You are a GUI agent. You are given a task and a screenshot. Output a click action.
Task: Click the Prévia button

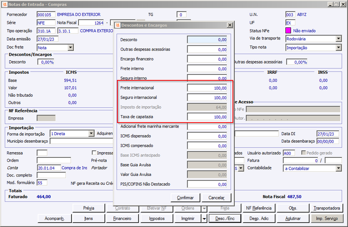coord(89,208)
